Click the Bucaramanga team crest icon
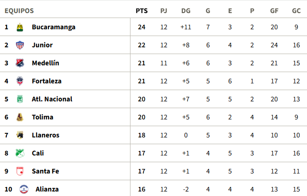Screen dimensions: 307x196 coord(20,27)
